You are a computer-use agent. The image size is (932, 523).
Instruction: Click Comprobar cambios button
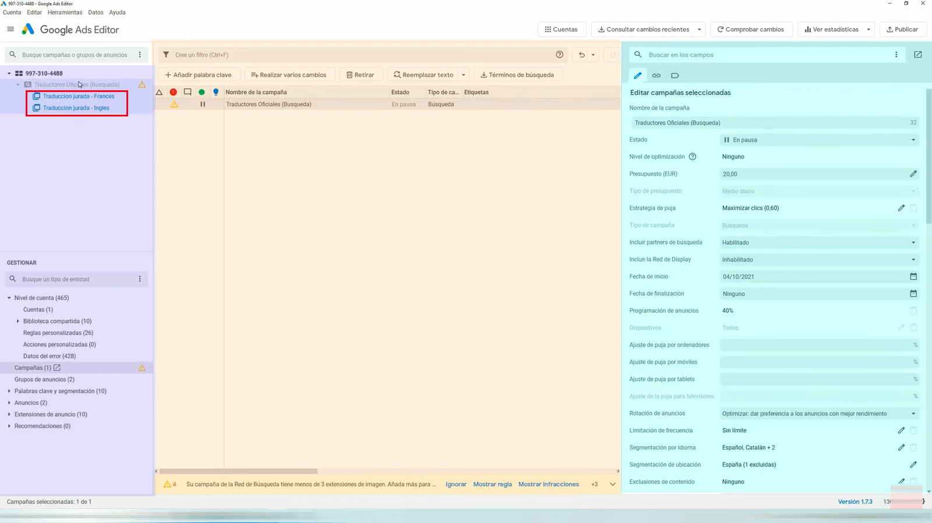750,29
